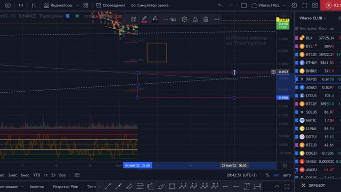Image resolution: width=341 pixels, height=192 pixels.
Task: Click the 20:42:51 (UTC+3) timezone selector
Action: [241, 175]
